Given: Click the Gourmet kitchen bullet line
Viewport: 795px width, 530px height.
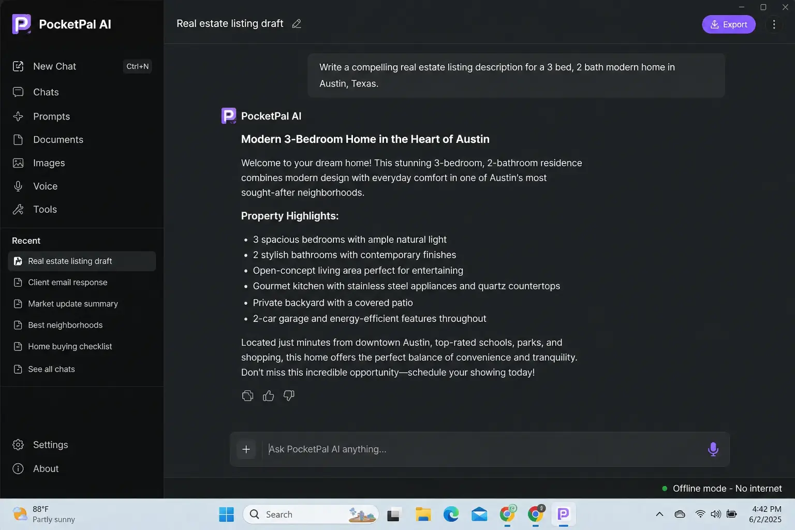Looking at the screenshot, I should click(x=406, y=286).
